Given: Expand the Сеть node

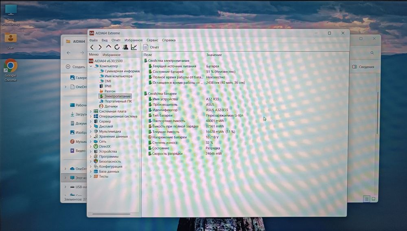Looking at the screenshot, I should coord(91,141).
